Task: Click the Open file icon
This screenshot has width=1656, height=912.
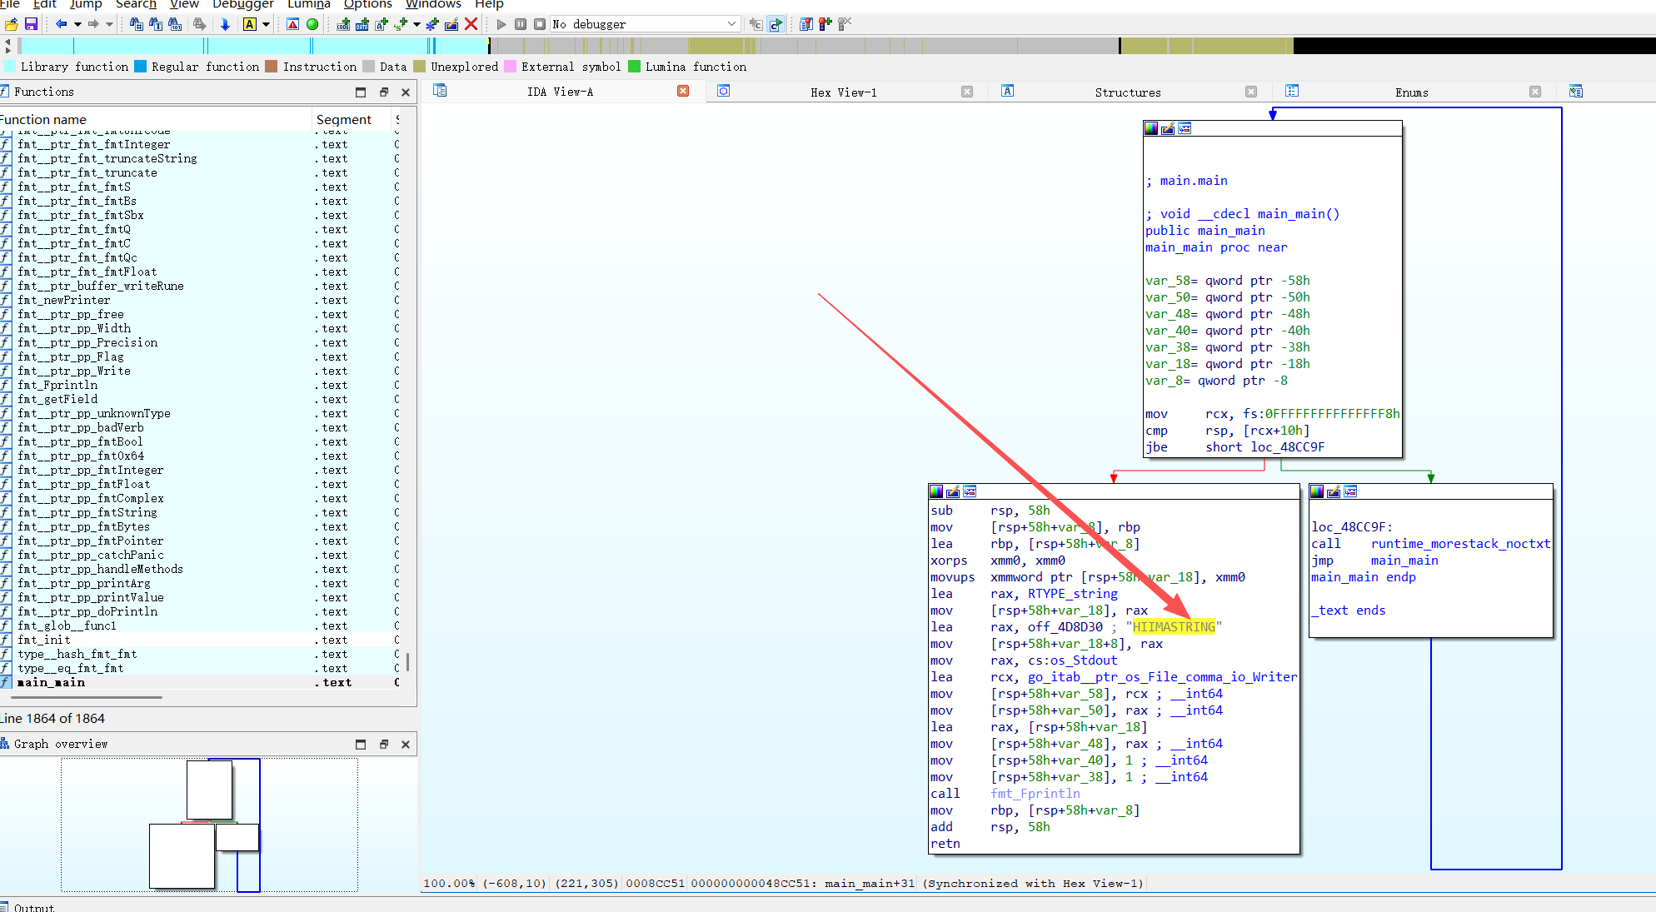Action: coord(11,24)
